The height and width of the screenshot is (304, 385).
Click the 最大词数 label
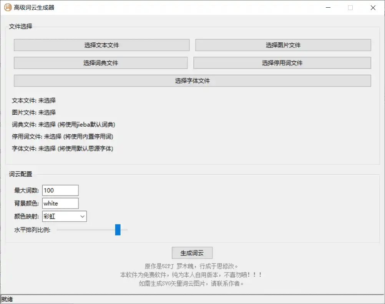pos(27,190)
